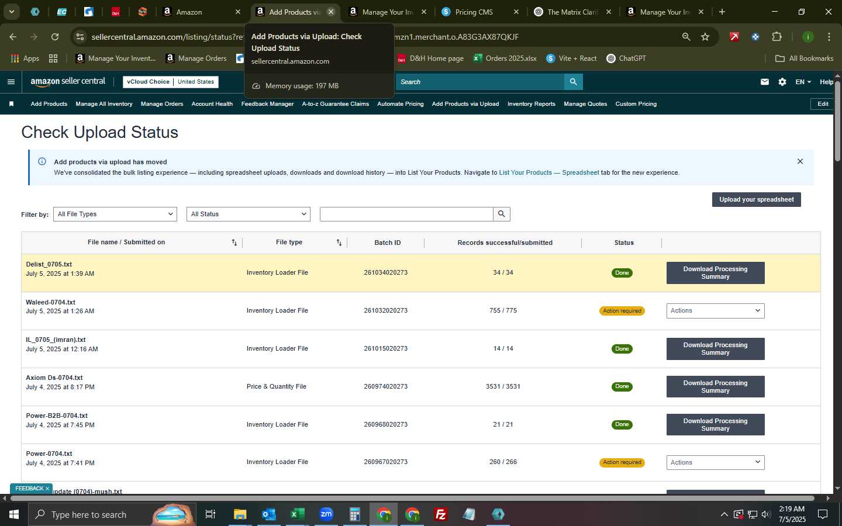Open Manage Orders in the favorites bar
Screen dimensions: 842x526
[x=162, y=104]
